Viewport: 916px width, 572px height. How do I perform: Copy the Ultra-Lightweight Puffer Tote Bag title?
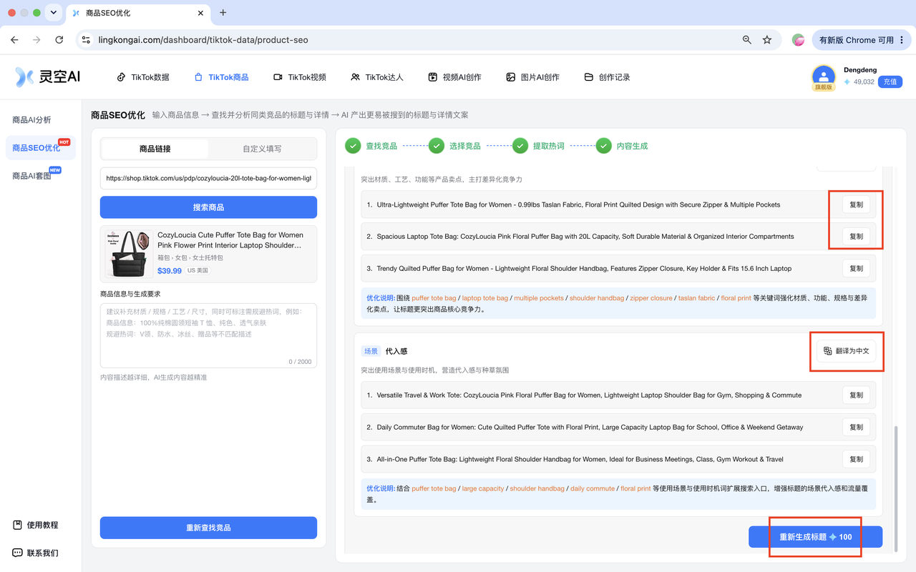(856, 204)
